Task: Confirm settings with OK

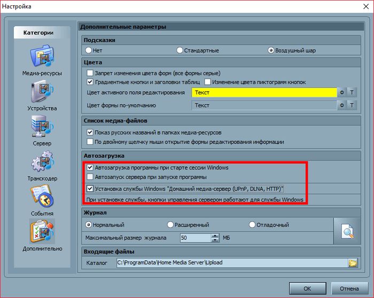Action: click(x=307, y=288)
